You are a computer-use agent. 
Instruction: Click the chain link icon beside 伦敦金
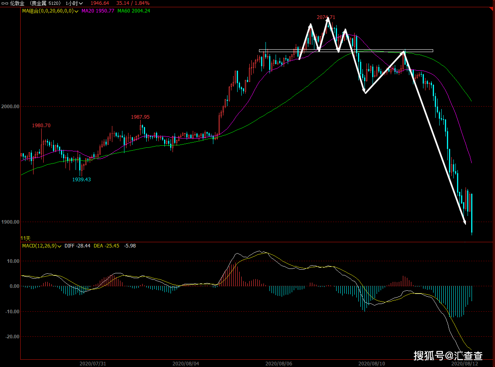click(4, 3)
